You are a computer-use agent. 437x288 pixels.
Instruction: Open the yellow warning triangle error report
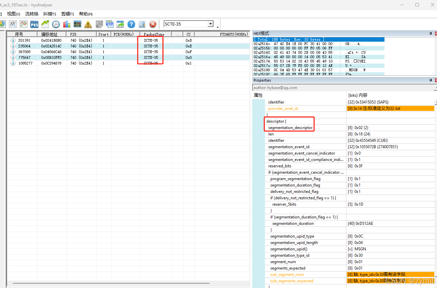click(x=88, y=24)
